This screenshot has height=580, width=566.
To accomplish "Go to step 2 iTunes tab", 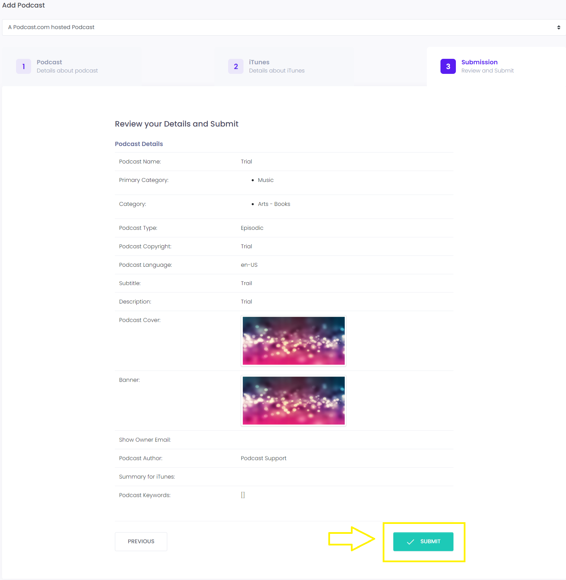I will point(284,66).
